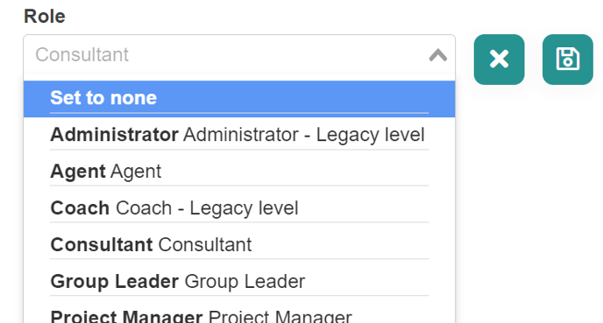603x323 pixels.
Task: Click the X cancel icon button
Action: click(x=499, y=60)
